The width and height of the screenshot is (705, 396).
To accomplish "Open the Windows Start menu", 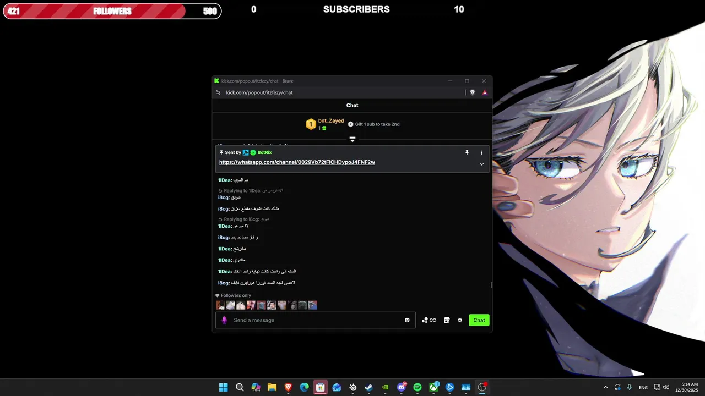I will [x=224, y=387].
